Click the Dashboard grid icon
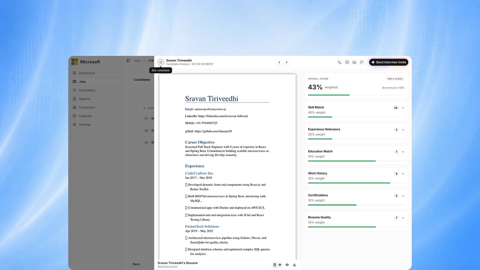 (x=75, y=73)
